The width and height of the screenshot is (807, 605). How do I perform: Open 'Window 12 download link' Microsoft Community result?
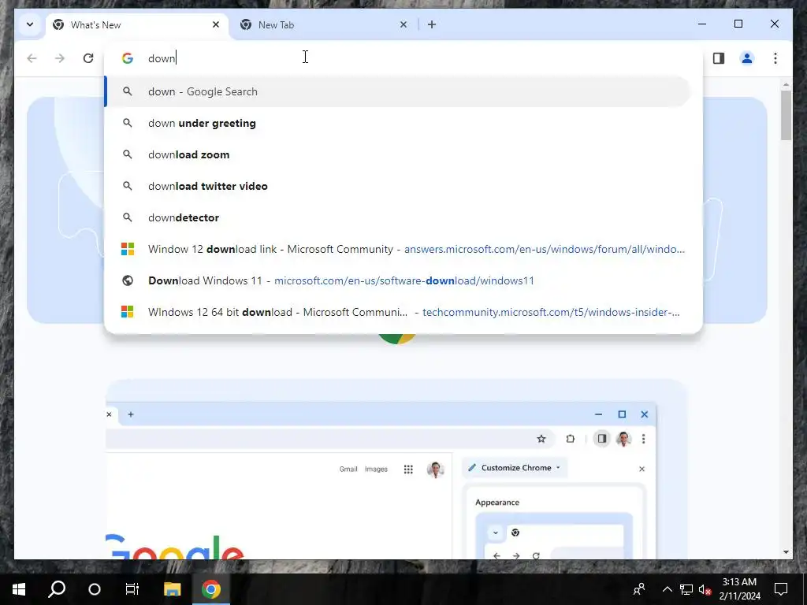[x=397, y=249]
